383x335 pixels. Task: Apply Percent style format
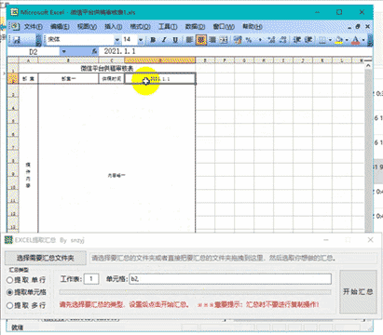[249, 40]
